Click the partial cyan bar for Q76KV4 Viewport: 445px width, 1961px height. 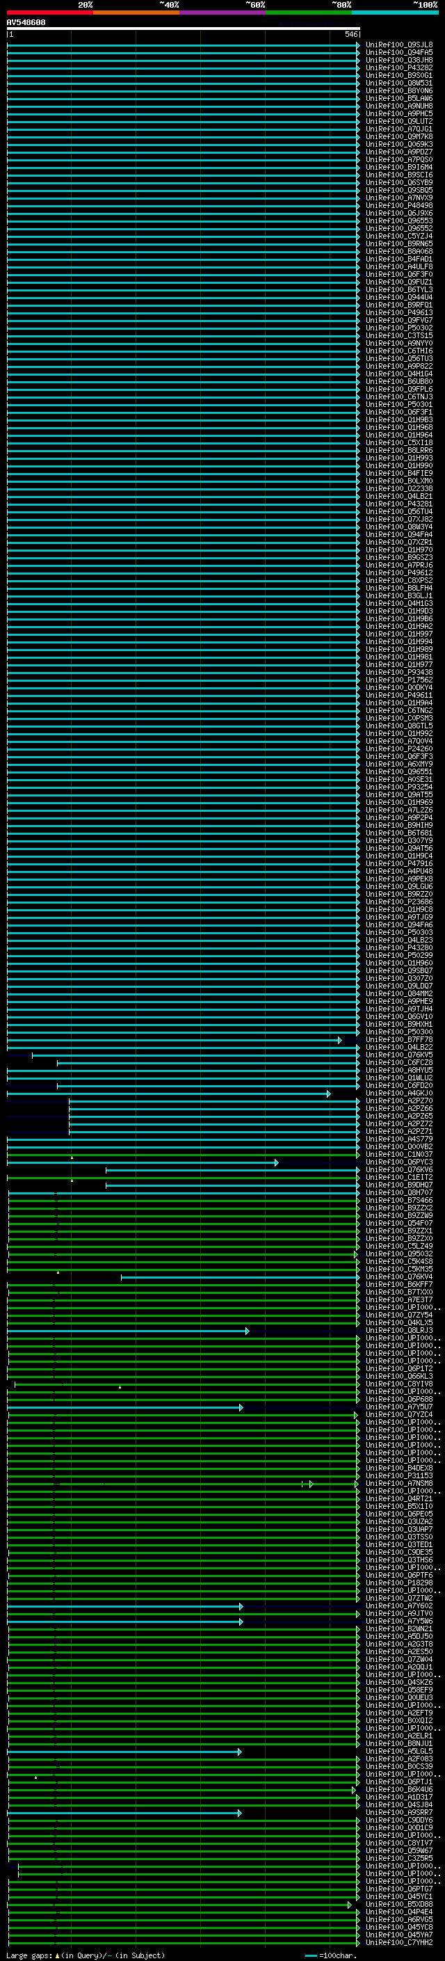point(241,1276)
